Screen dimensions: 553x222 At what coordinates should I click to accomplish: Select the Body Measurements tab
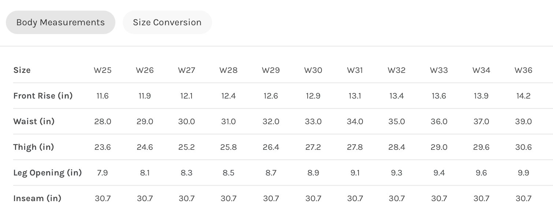[60, 22]
